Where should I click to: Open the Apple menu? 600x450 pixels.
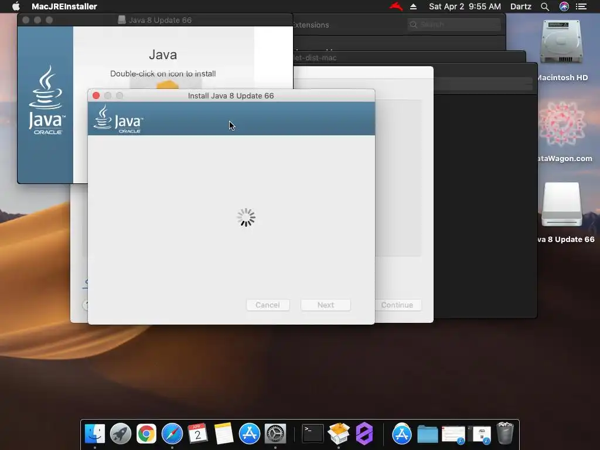[16, 6]
